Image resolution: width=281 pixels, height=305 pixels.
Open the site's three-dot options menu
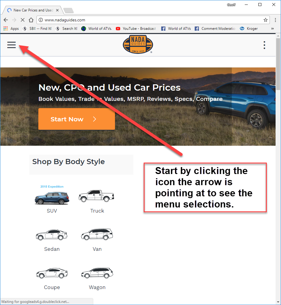point(264,45)
